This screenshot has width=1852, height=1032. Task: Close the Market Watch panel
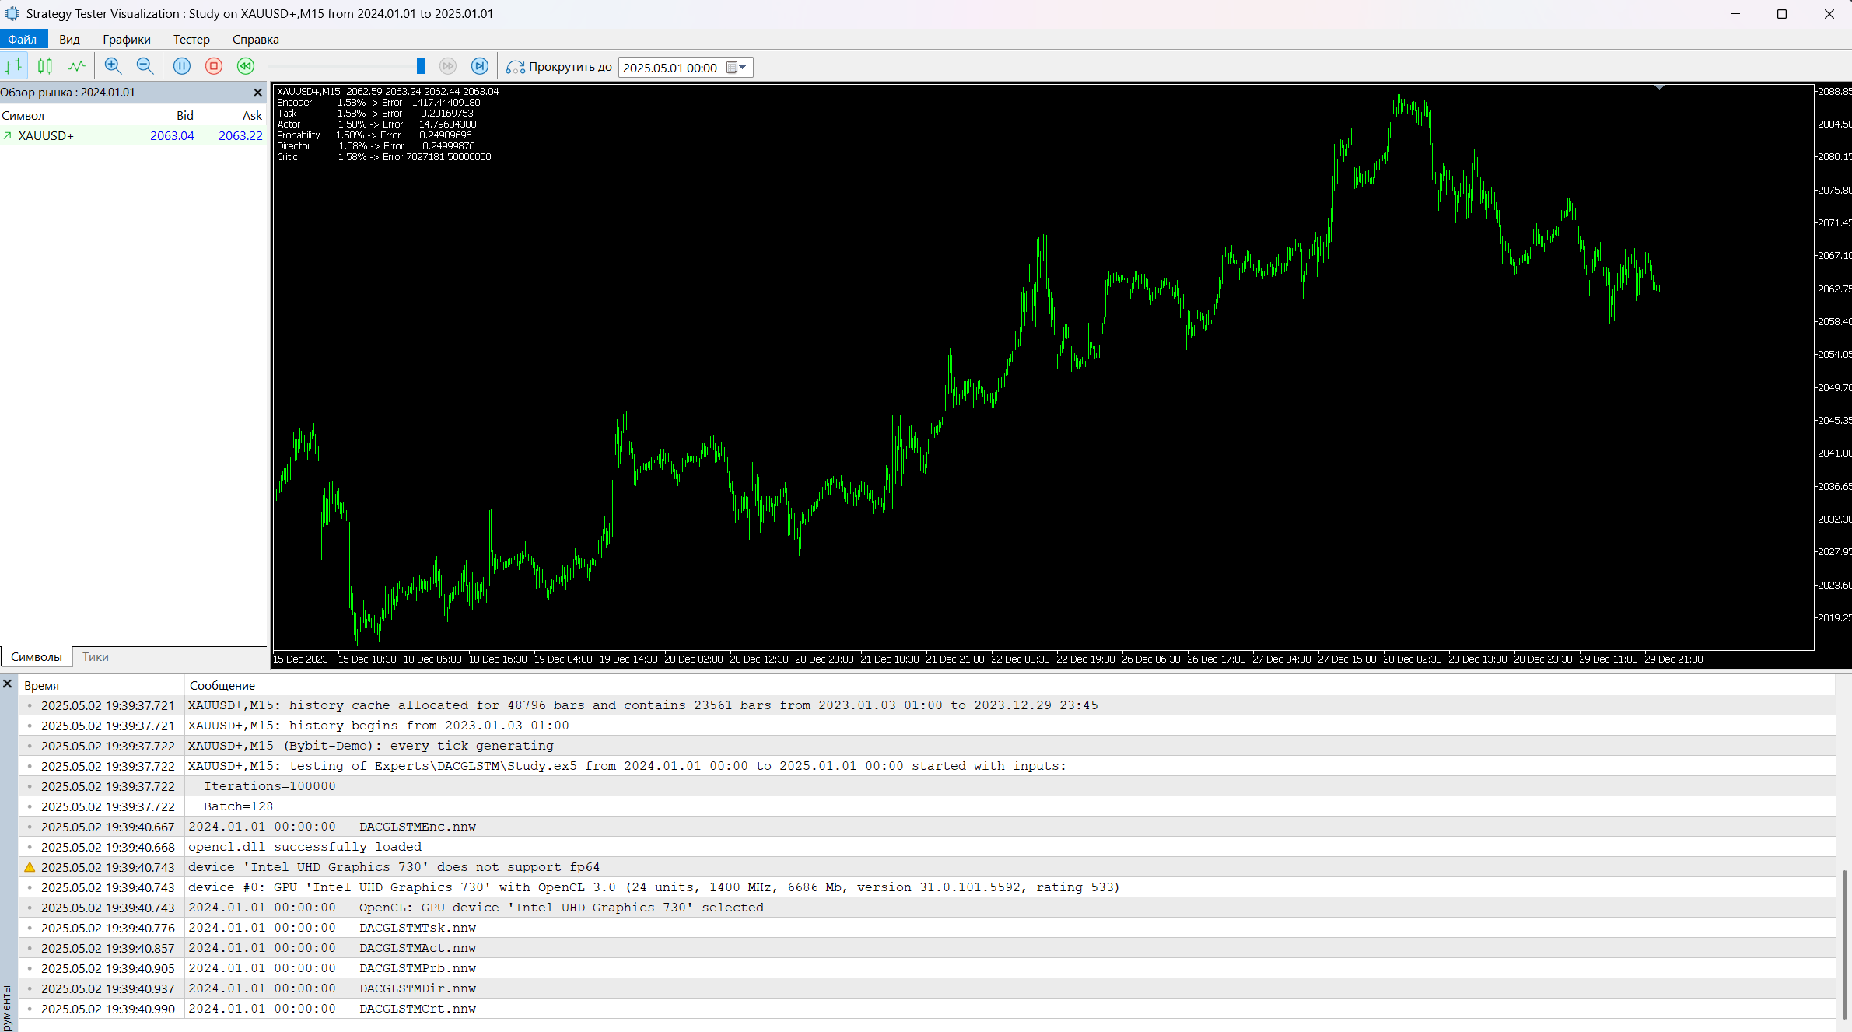point(257,93)
